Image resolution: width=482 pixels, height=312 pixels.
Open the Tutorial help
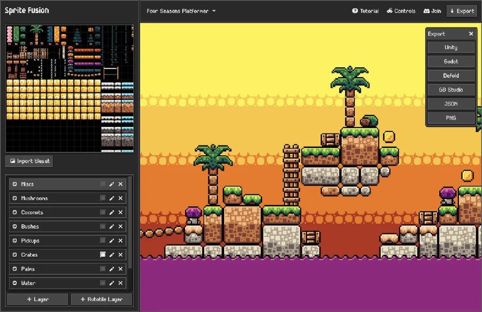pos(365,11)
